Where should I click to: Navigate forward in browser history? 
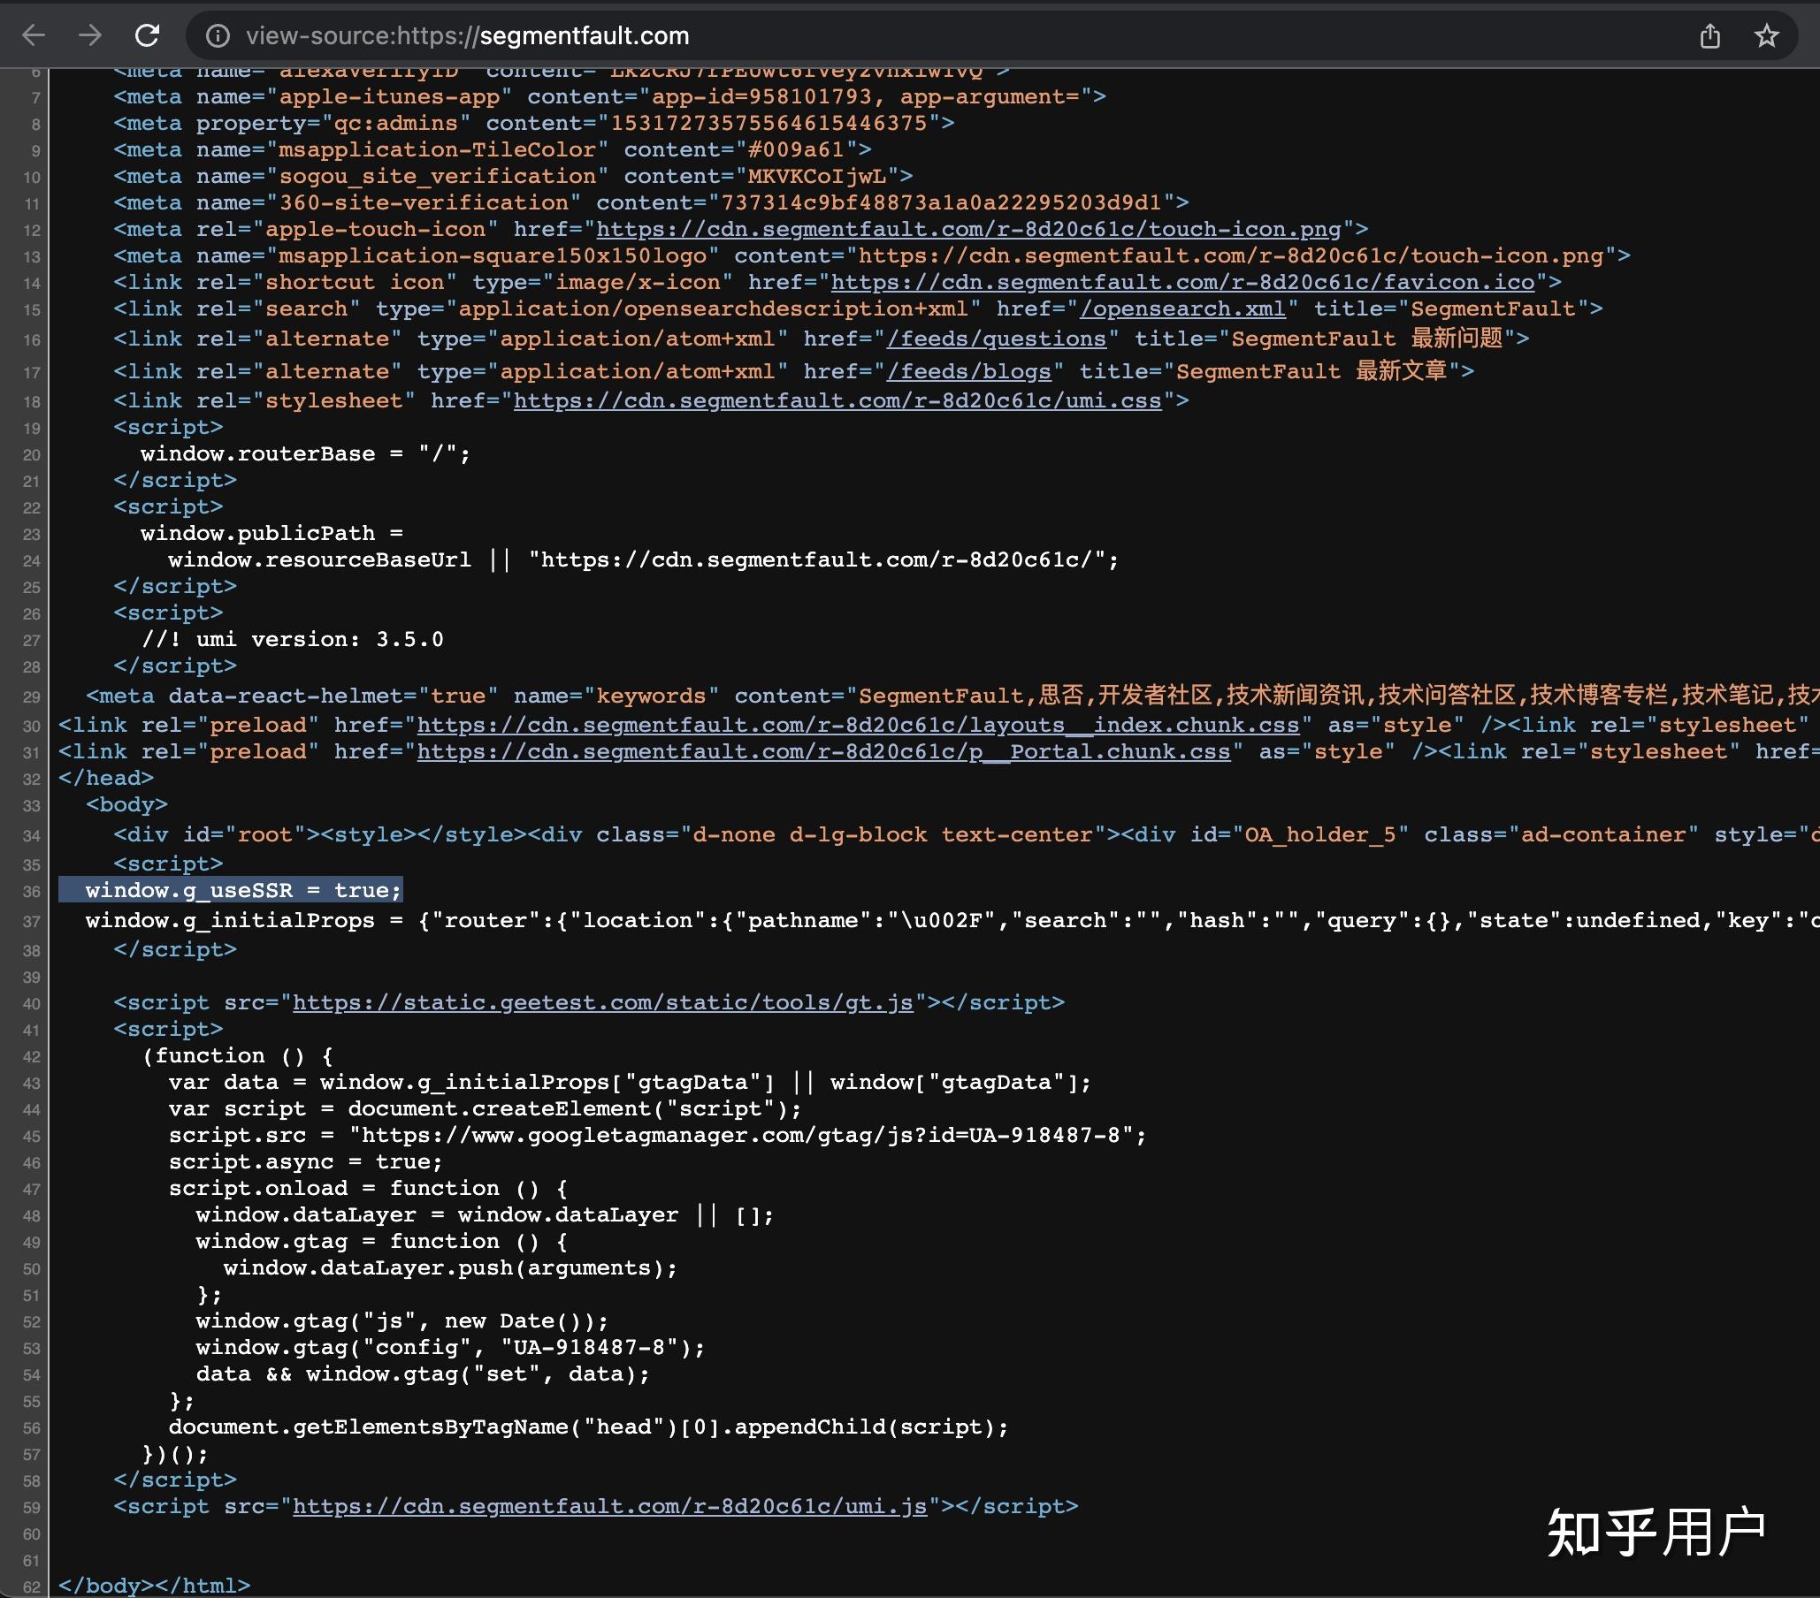coord(89,35)
